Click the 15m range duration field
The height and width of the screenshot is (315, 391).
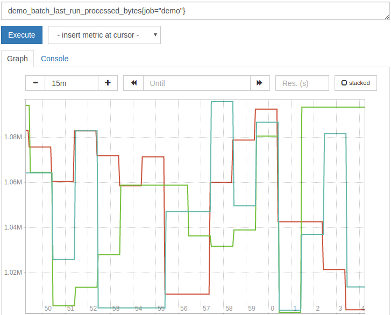pos(72,83)
